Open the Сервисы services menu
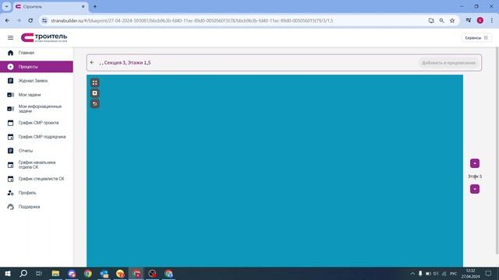 tap(476, 38)
